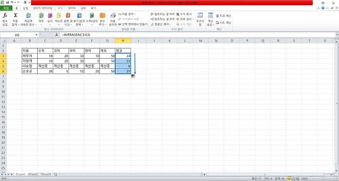
Task: Select cell H5 containing 0
Action: click(123, 66)
